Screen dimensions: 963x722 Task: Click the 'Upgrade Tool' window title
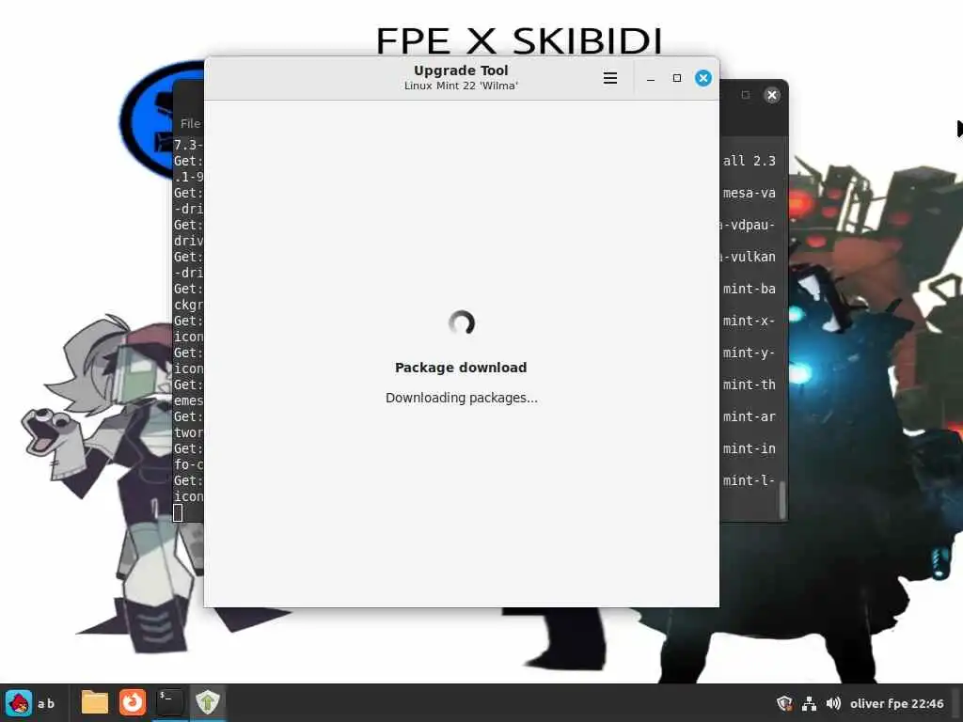coord(461,70)
